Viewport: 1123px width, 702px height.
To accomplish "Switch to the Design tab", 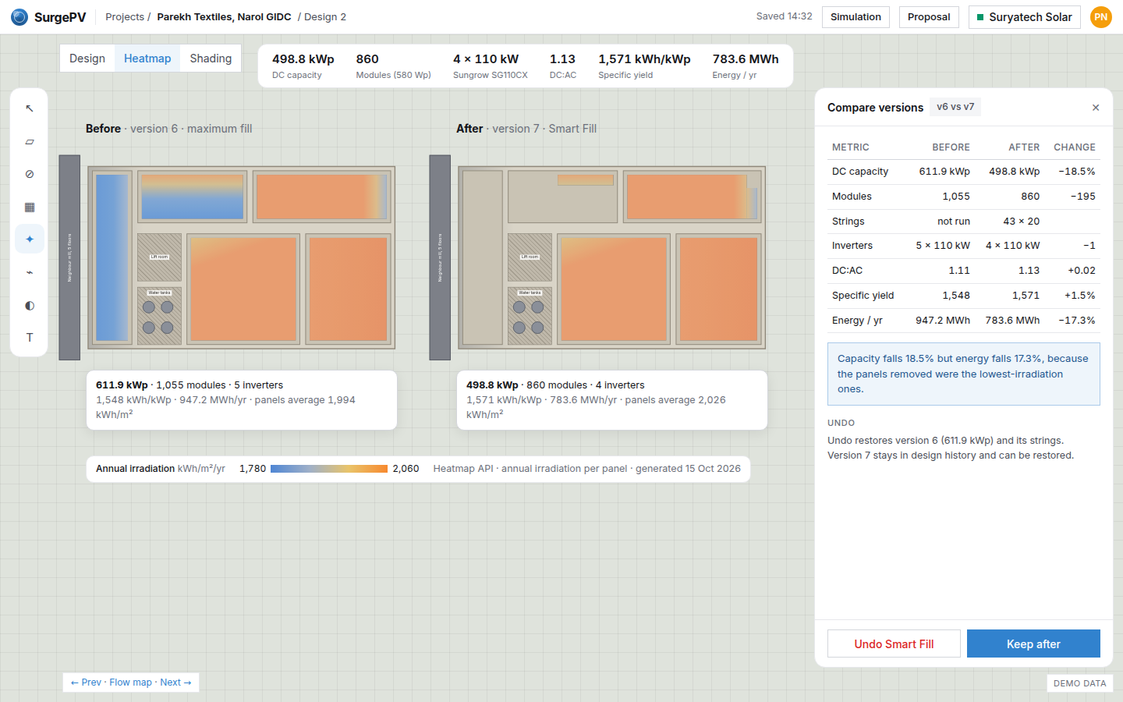I will coord(87,58).
